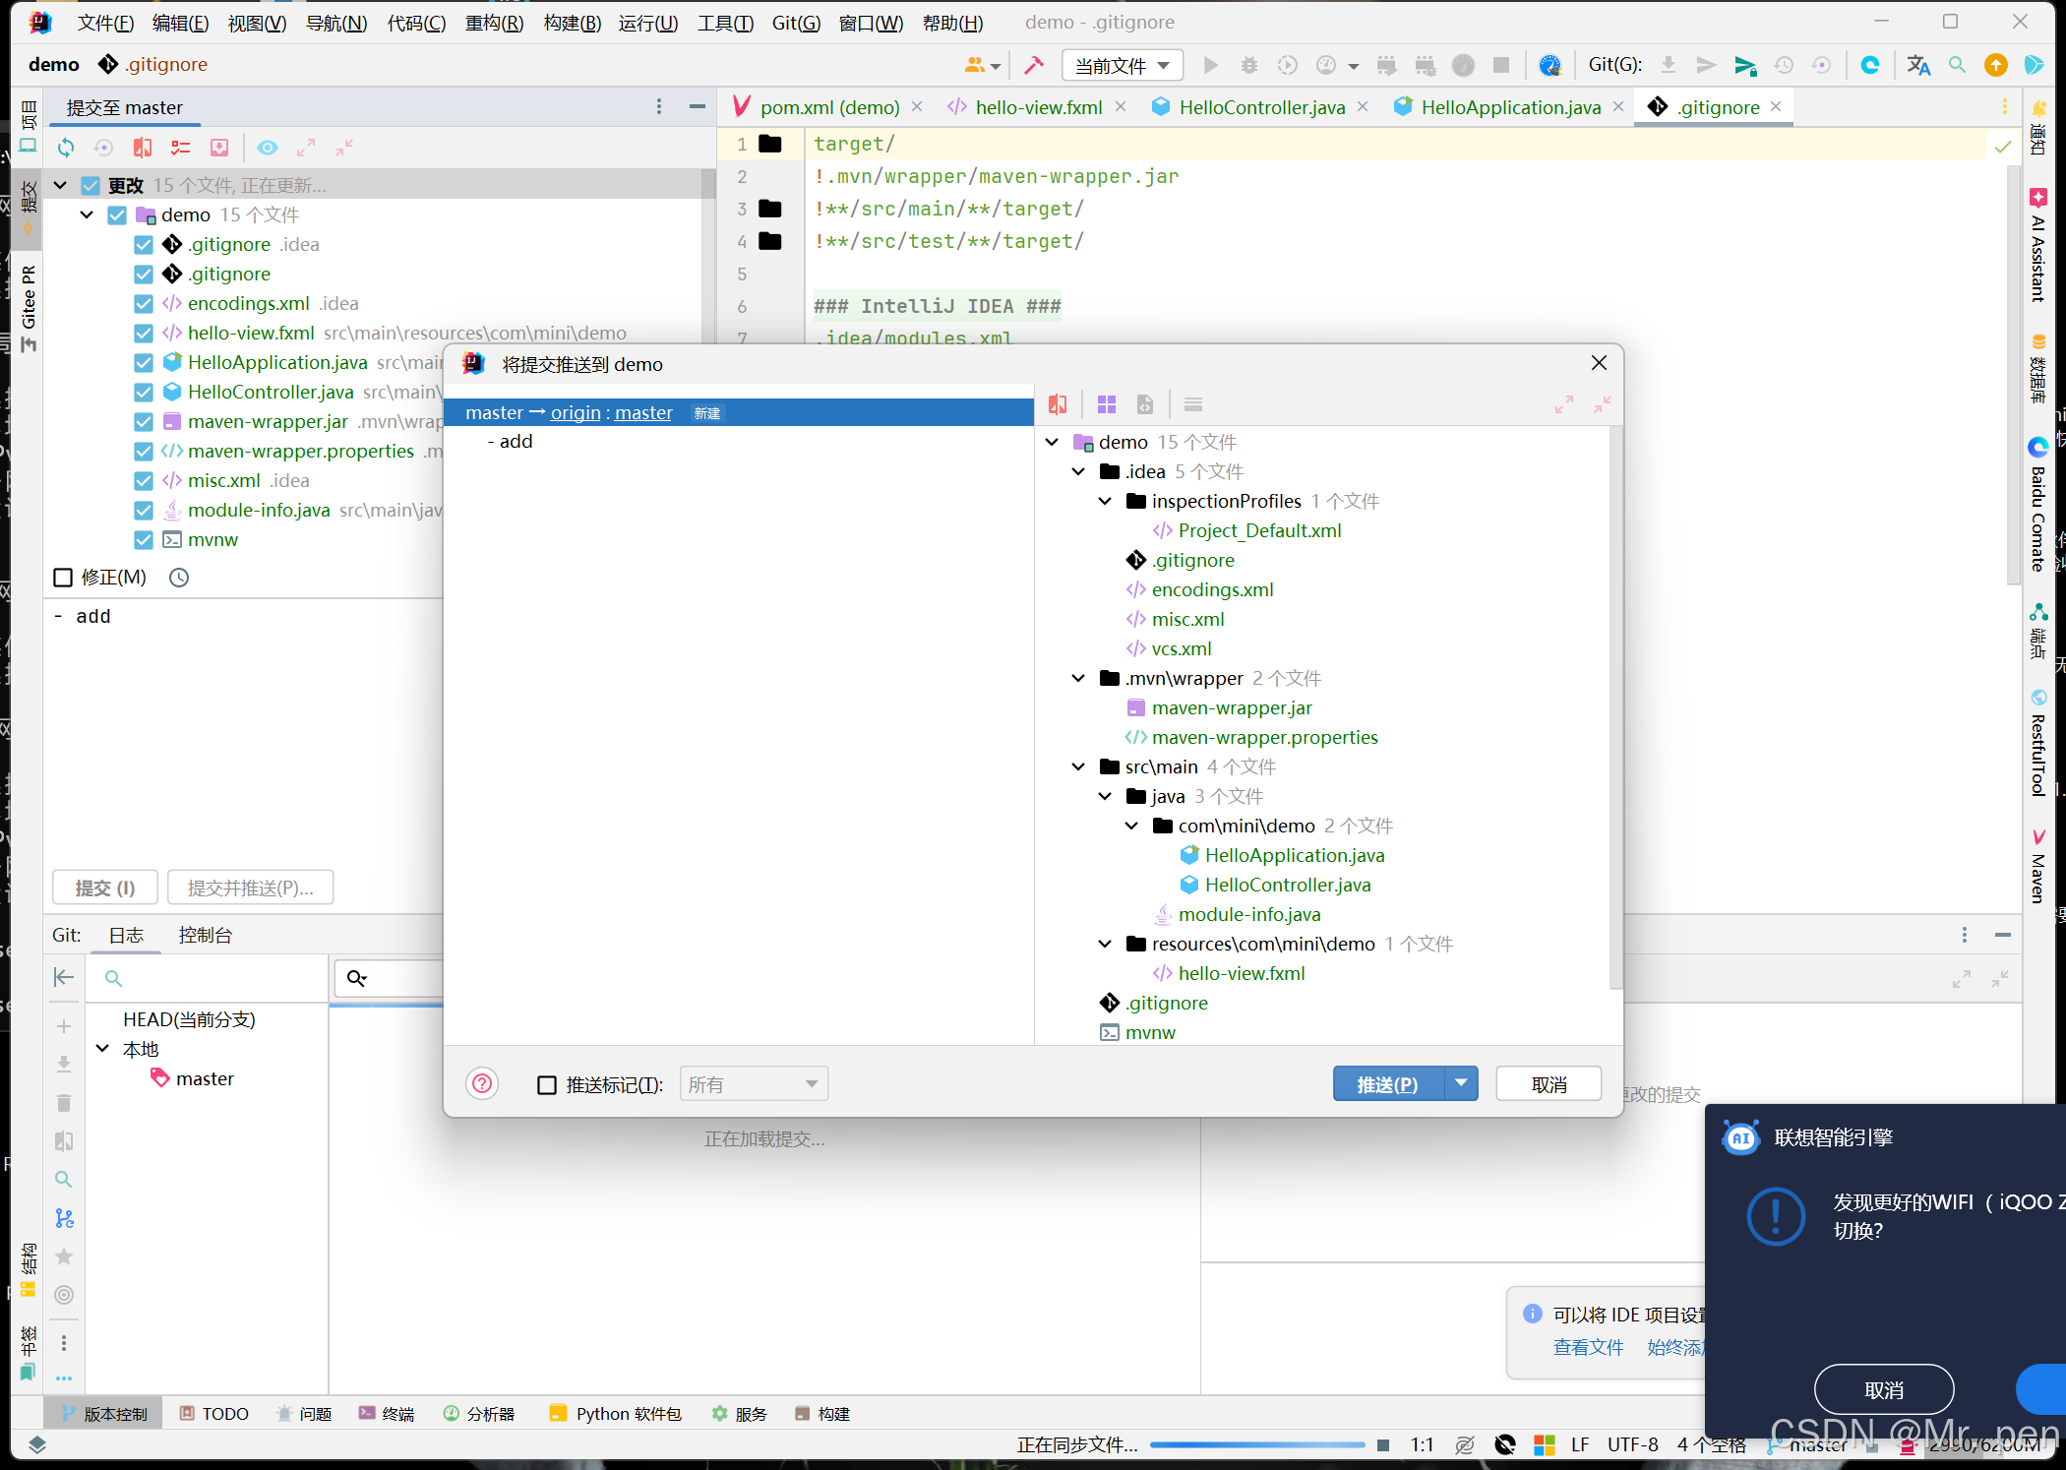Click the show diff icon in push dialog
The image size is (2066, 1470).
(x=1058, y=404)
